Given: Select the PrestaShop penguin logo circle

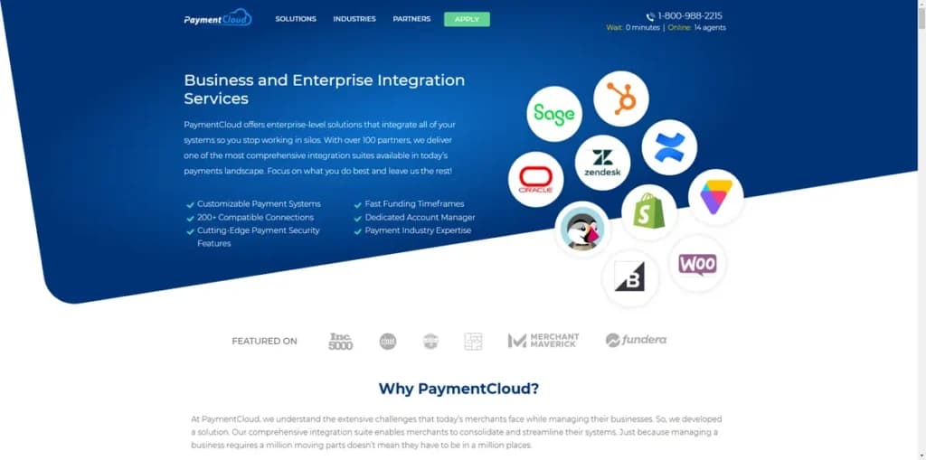Looking at the screenshot, I should (583, 230).
